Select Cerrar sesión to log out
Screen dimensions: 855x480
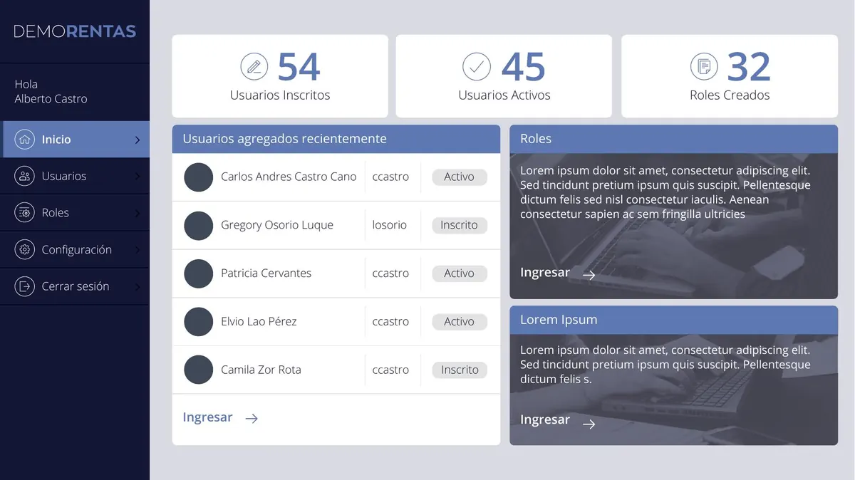pyautogui.click(x=75, y=286)
